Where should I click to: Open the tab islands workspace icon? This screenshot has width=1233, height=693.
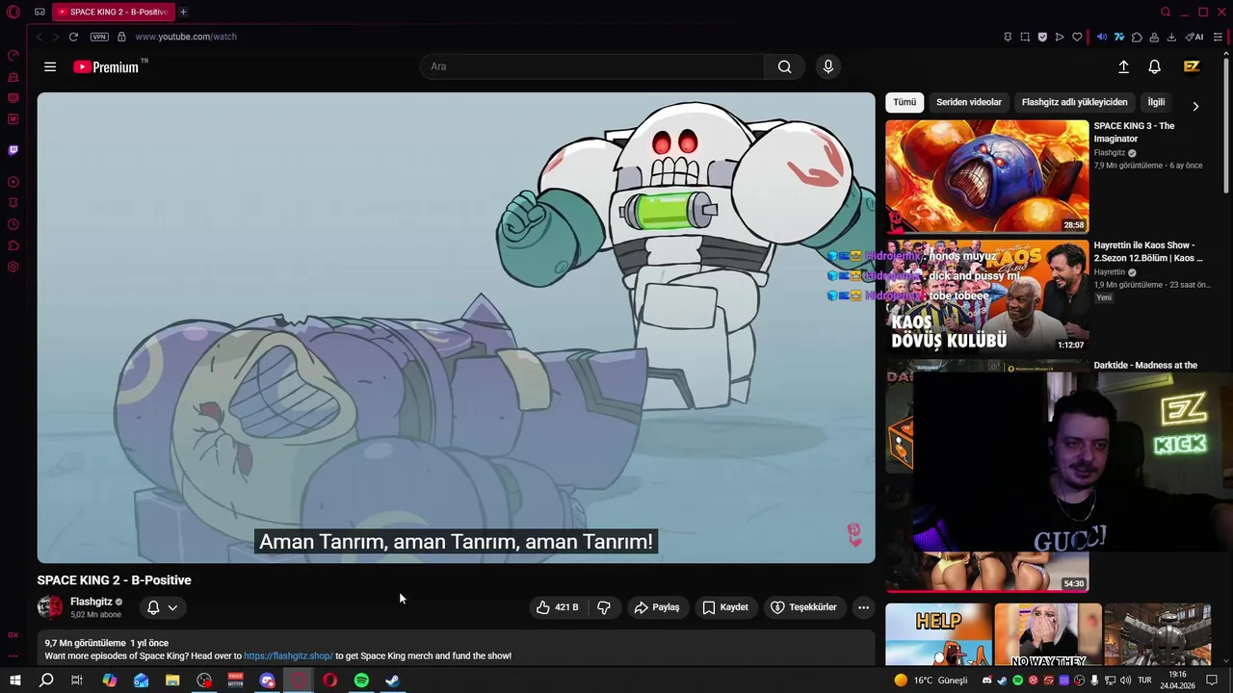coord(39,12)
